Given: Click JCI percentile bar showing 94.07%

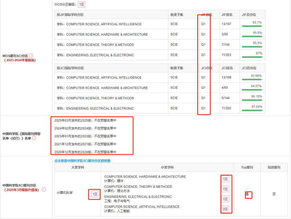Looking at the screenshot, I should (252, 90).
